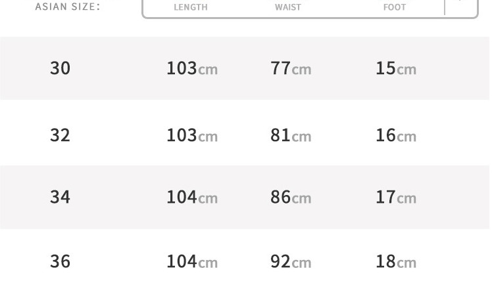Viewport: 492px width, 281px height.
Task: Select size 32 in the chart
Action: tap(60, 135)
